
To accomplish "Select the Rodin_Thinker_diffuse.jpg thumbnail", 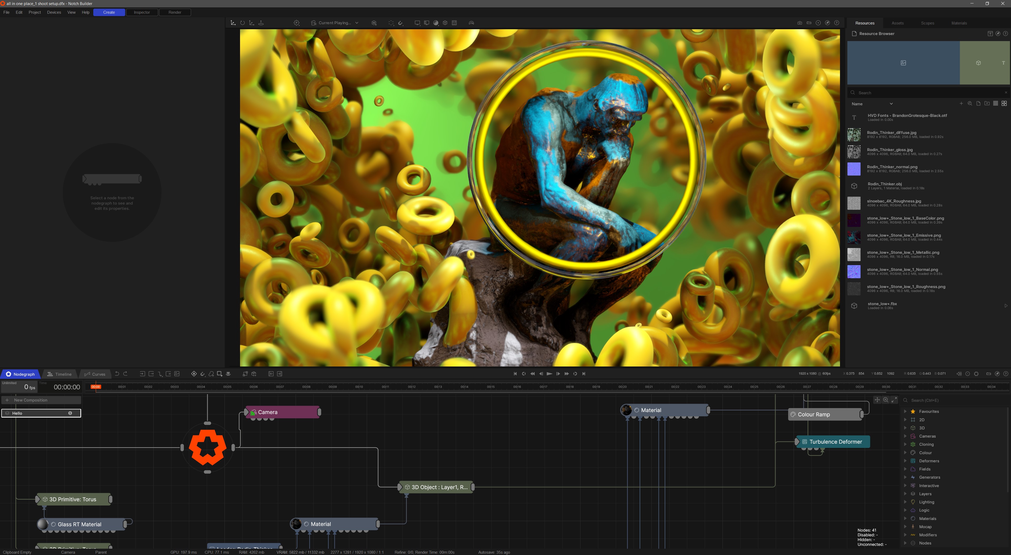I will pos(854,134).
